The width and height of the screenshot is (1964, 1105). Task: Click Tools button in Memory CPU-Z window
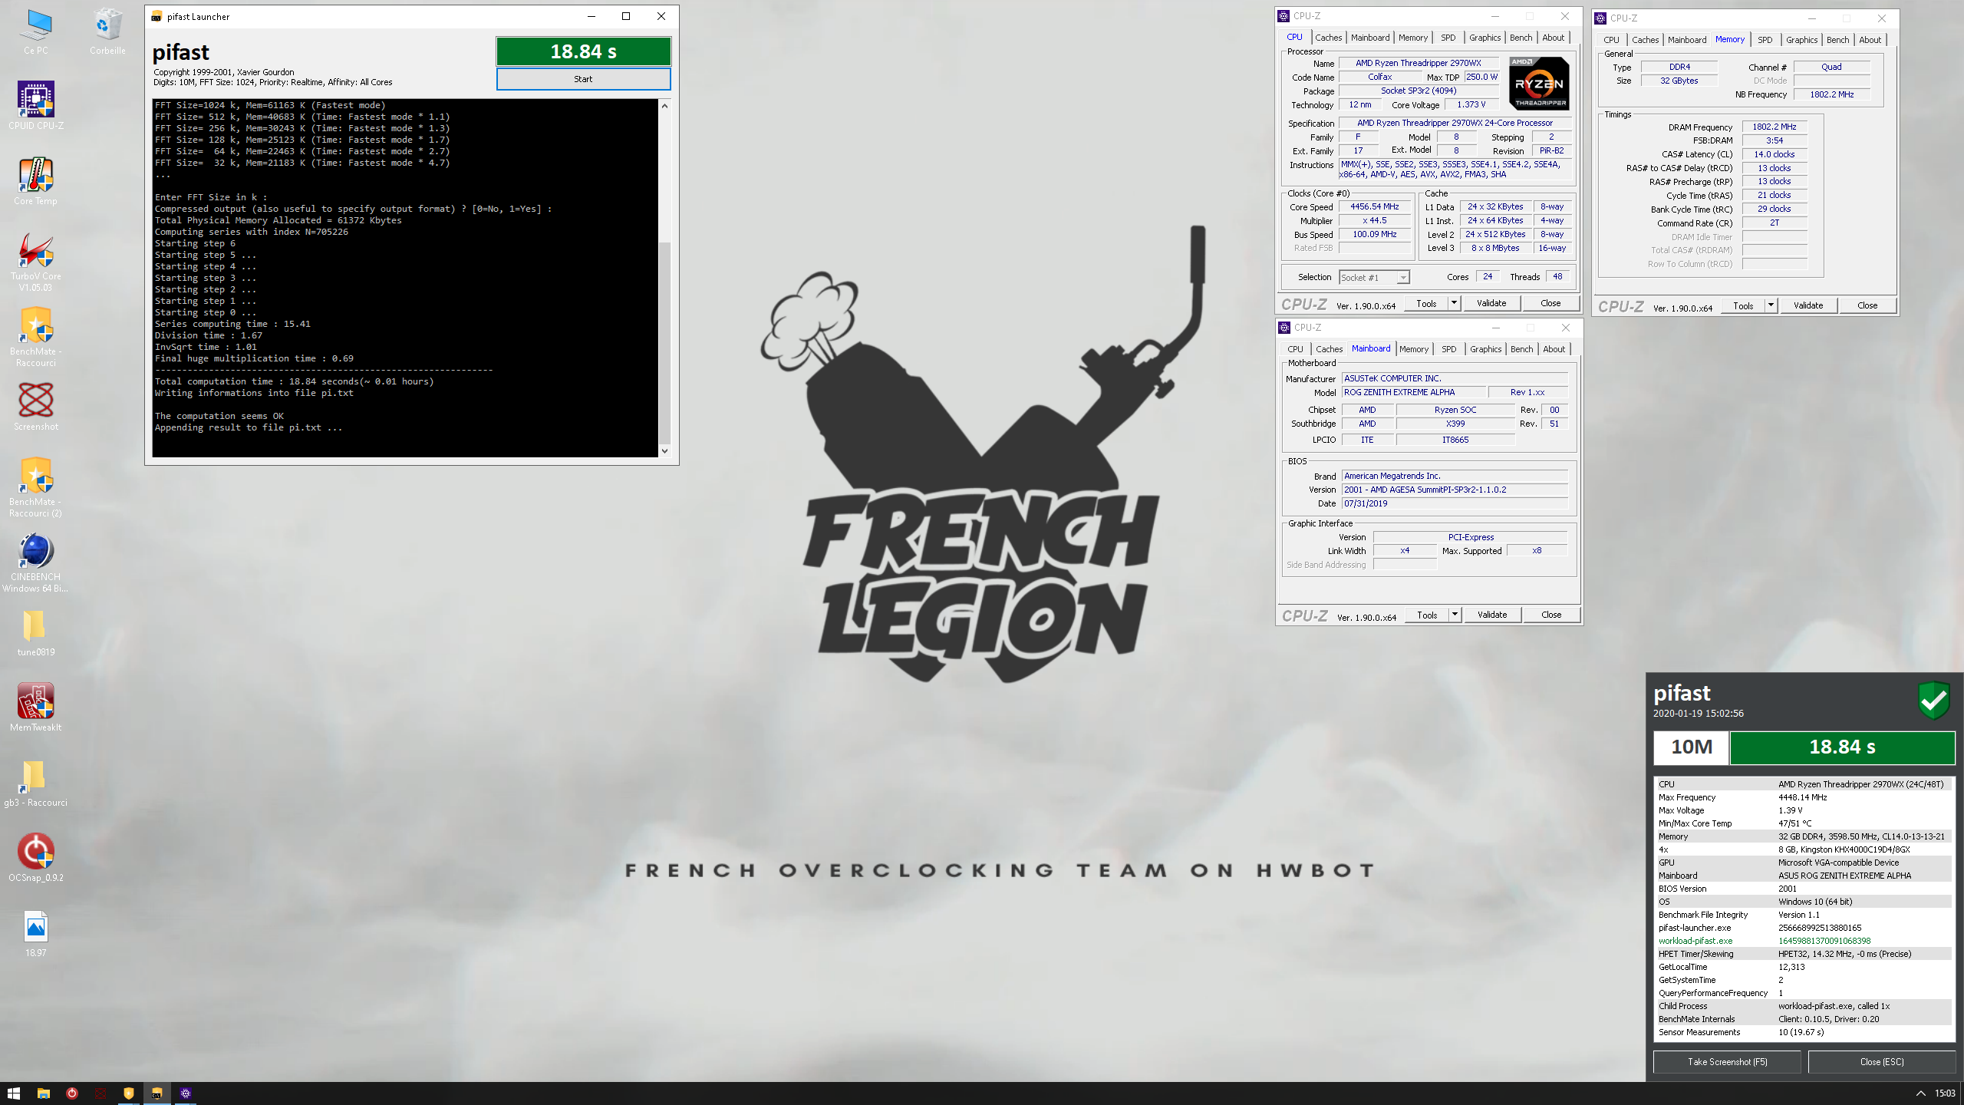point(1743,305)
